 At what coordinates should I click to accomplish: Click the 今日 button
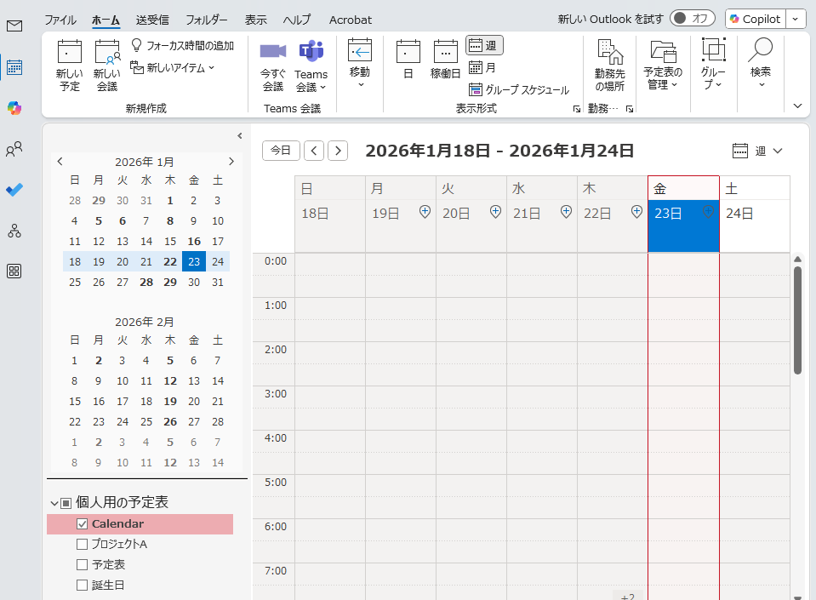(281, 150)
